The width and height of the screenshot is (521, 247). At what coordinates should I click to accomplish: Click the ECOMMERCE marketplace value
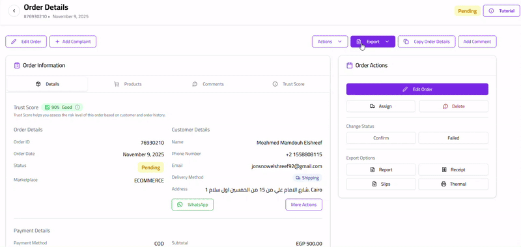tap(149, 181)
